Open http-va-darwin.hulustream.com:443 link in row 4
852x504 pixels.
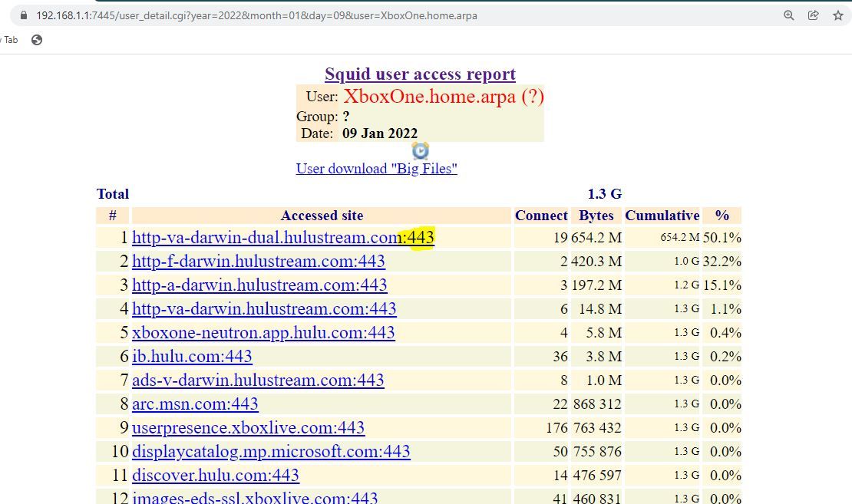pos(264,309)
